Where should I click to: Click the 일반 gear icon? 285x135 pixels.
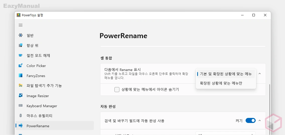click(x=21, y=35)
